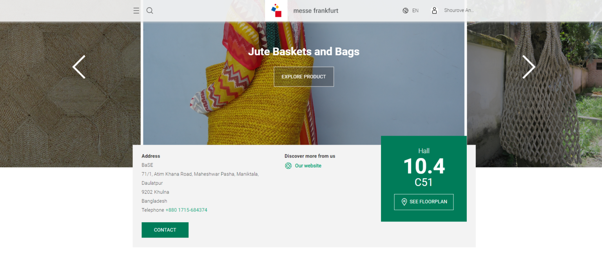Open the Shourove An... account menu
The height and width of the screenshot is (256, 602).
pyautogui.click(x=459, y=11)
